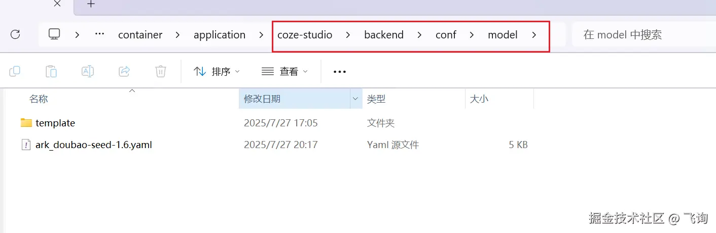Click the This PC monitor icon
The width and height of the screenshot is (716, 233).
[54, 34]
